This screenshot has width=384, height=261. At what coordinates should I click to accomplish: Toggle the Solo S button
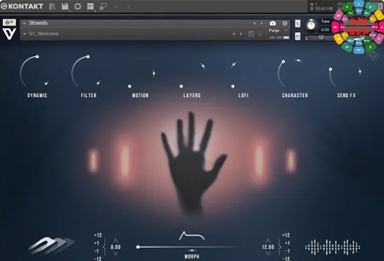pos(298,24)
